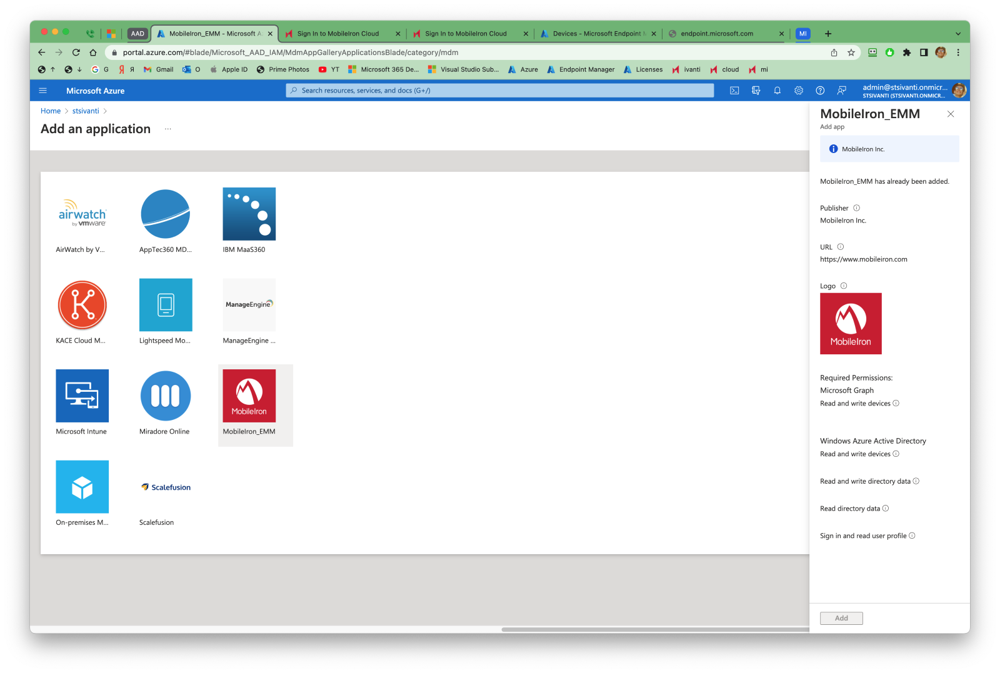Launch Azure Cloud Shell from the top bar
Viewport: 1000px width, 673px height.
point(734,90)
